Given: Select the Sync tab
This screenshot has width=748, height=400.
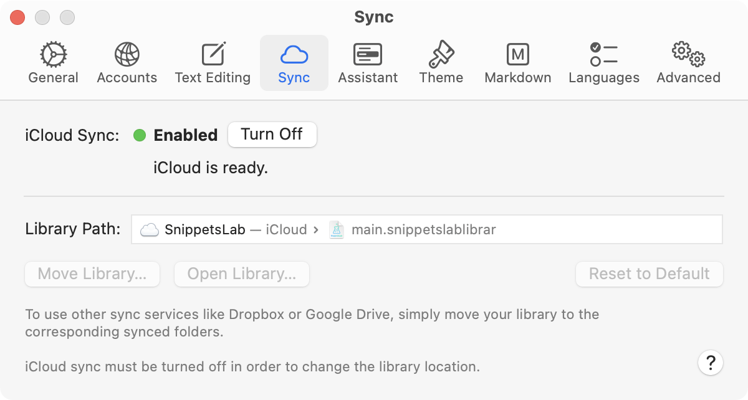Looking at the screenshot, I should click(294, 63).
